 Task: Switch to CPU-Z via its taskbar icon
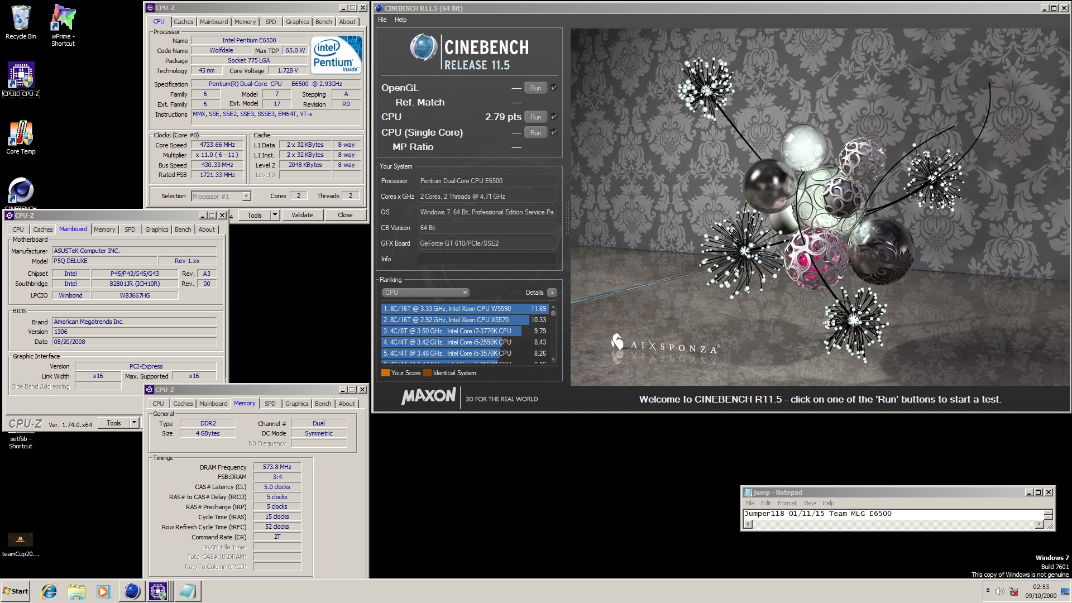point(159,591)
